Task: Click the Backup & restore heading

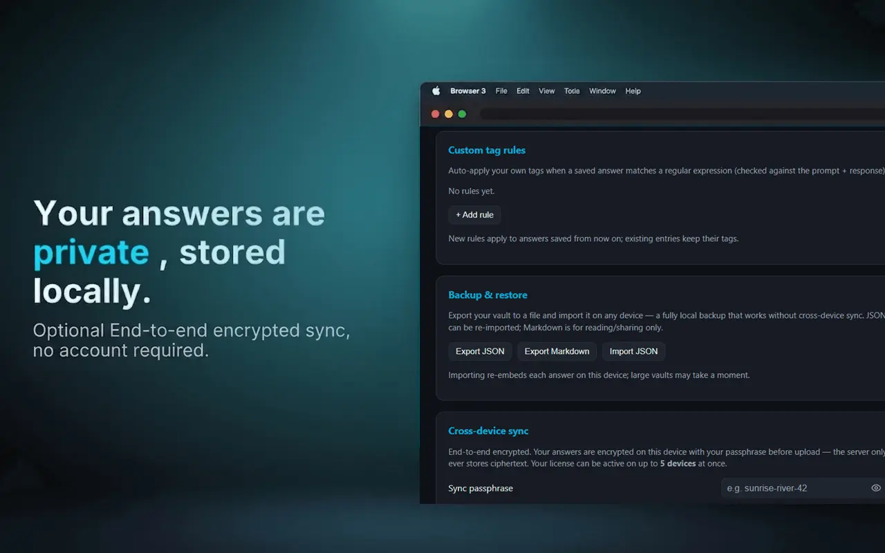Action: pos(487,294)
